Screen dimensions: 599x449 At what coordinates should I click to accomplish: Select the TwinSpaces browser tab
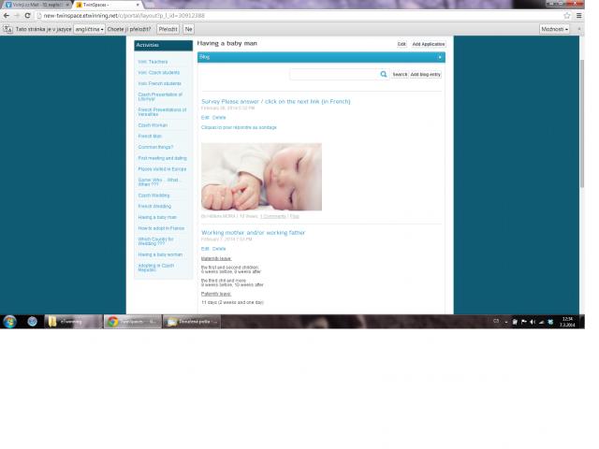107,5
